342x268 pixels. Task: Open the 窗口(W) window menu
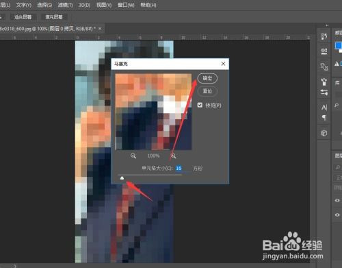click(126, 5)
